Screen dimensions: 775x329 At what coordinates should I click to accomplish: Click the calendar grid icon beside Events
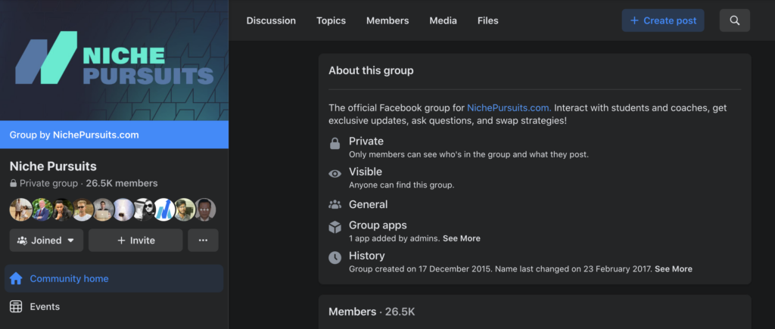tap(17, 307)
